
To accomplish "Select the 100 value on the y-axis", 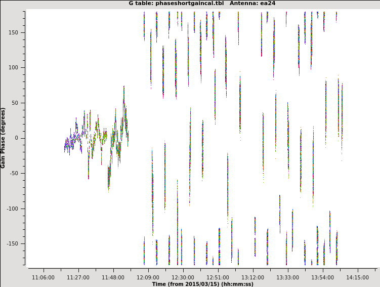I will click(18, 67).
